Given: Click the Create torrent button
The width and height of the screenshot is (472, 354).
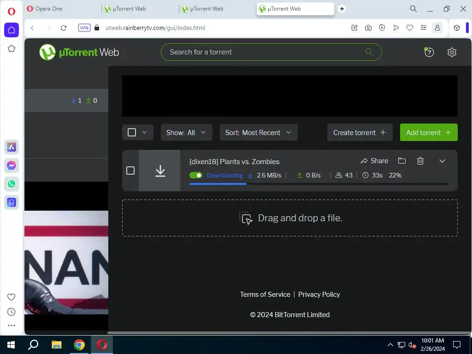Looking at the screenshot, I should pyautogui.click(x=360, y=132).
